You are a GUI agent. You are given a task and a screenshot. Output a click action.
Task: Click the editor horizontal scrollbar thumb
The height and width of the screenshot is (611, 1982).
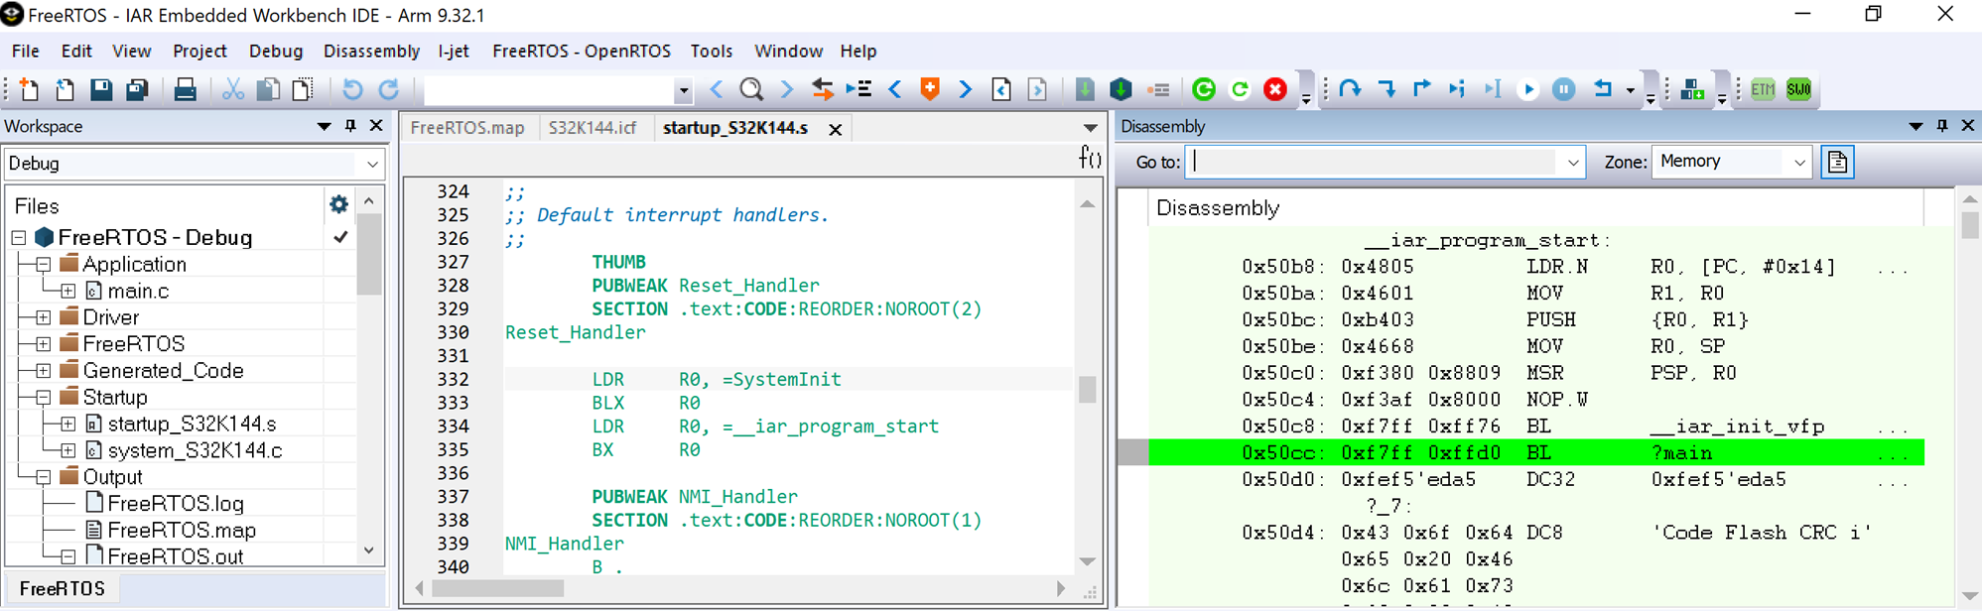(497, 588)
